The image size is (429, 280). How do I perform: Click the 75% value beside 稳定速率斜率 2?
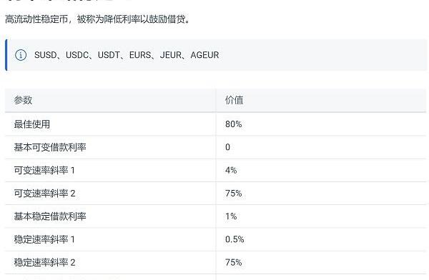tap(233, 263)
